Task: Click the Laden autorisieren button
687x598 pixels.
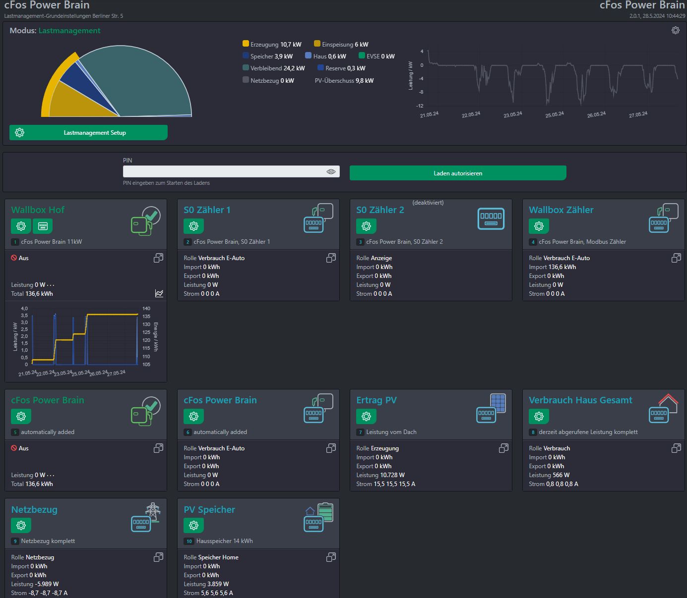Action: [x=458, y=173]
